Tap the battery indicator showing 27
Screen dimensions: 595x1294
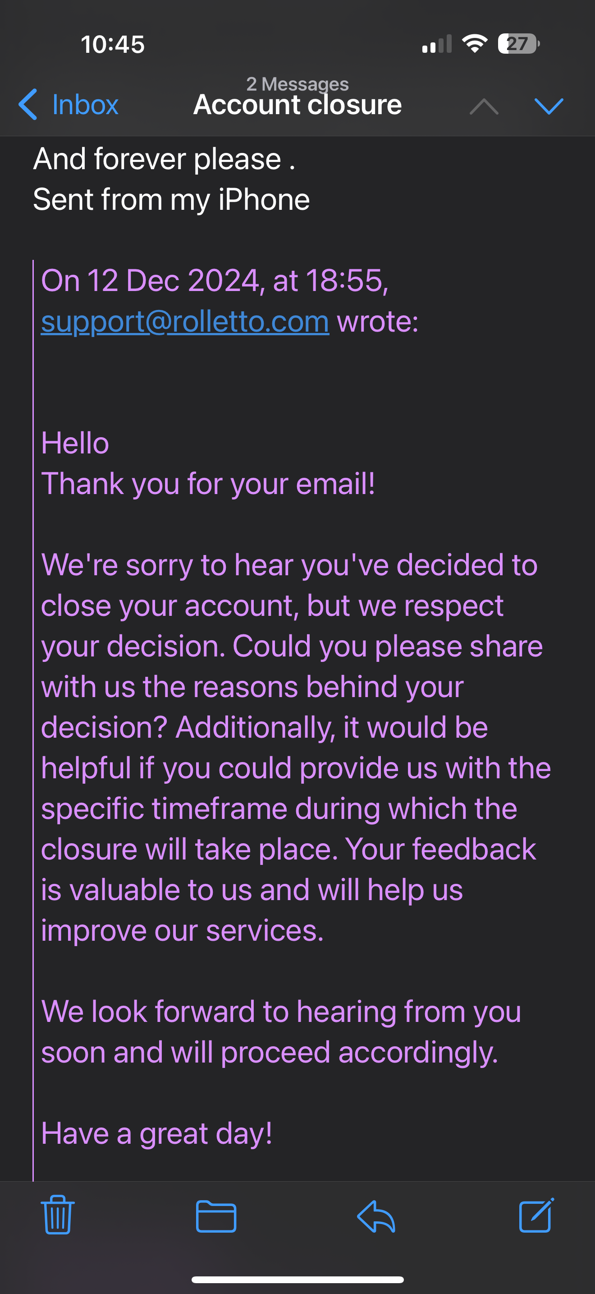(x=518, y=44)
